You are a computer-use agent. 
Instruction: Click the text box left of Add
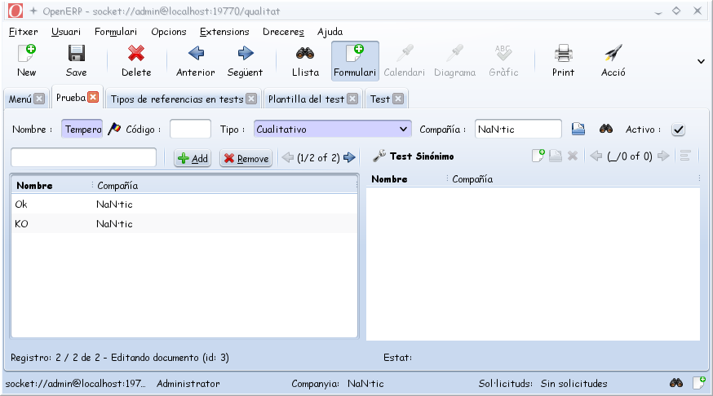tap(84, 157)
